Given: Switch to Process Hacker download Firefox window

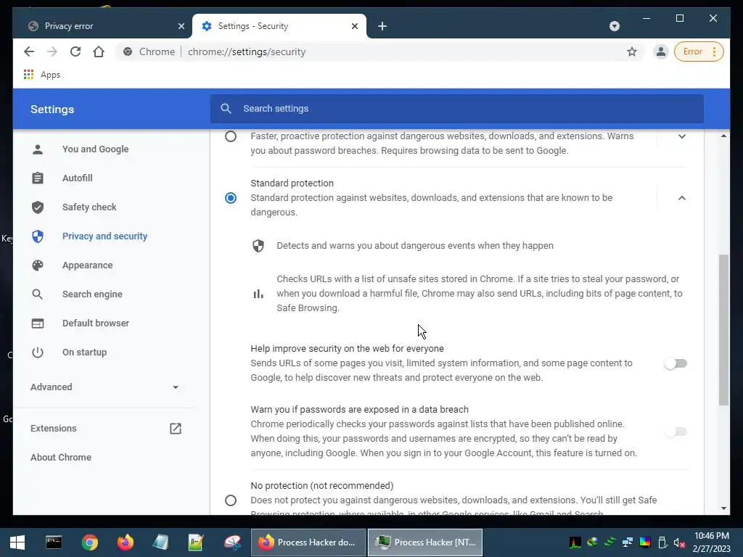Looking at the screenshot, I should [308, 542].
